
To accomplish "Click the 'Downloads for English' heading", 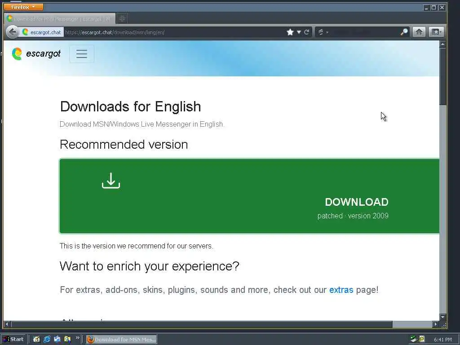I will pyautogui.click(x=131, y=106).
